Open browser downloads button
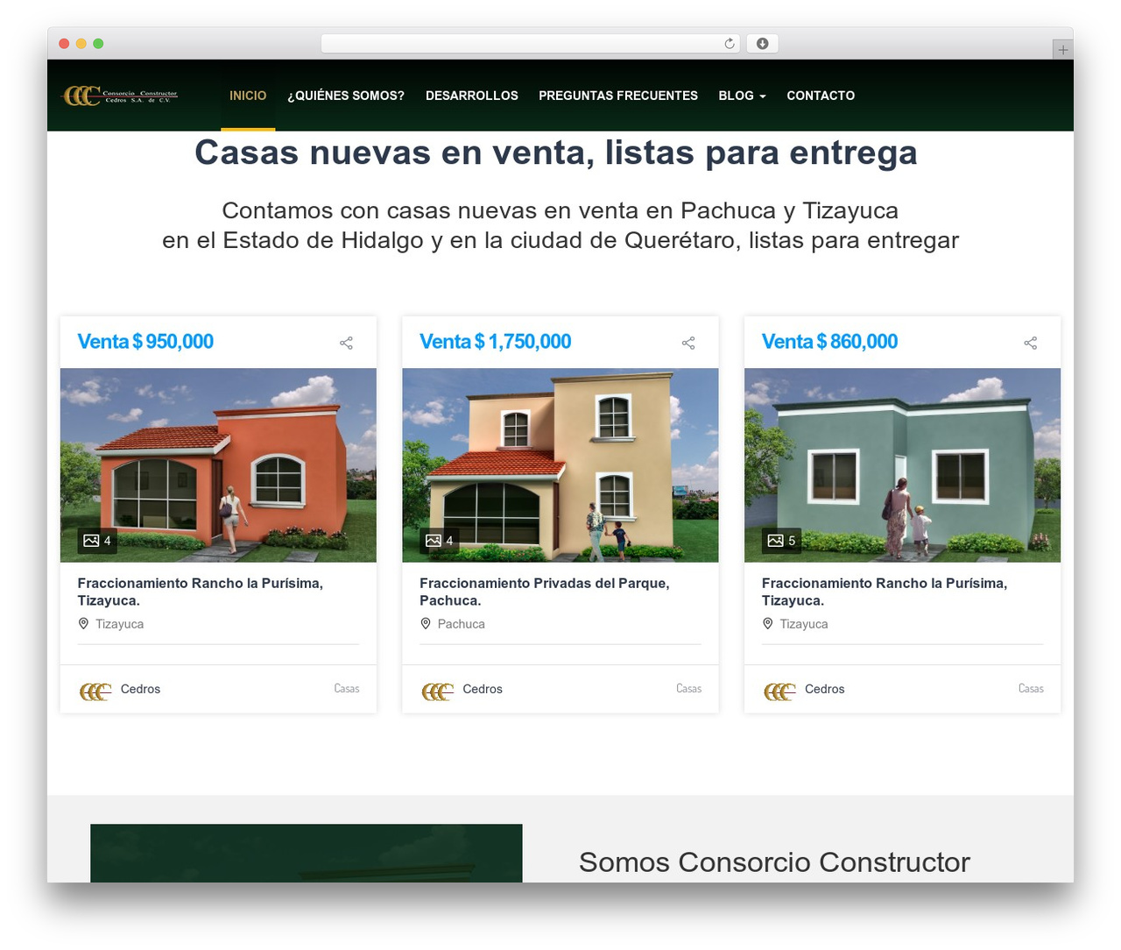 click(x=763, y=44)
